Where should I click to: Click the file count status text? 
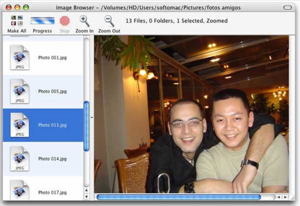(176, 21)
